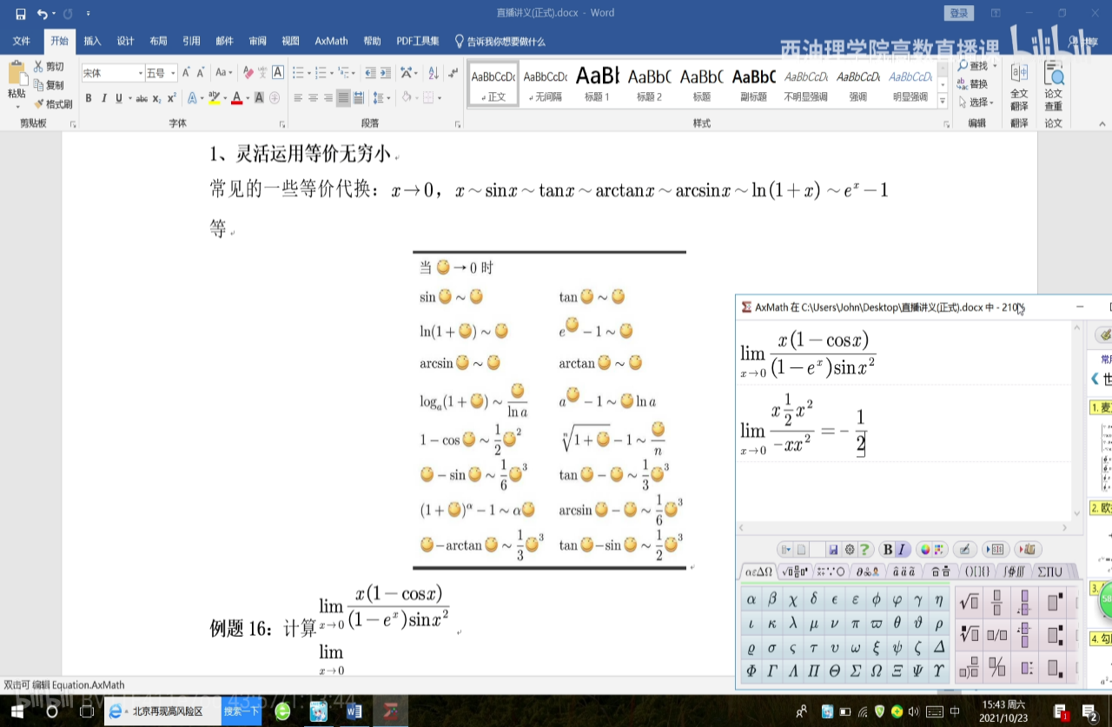Viewport: 1112px width, 727px height.
Task: Select the 标题 1 heading style
Action: 597,84
